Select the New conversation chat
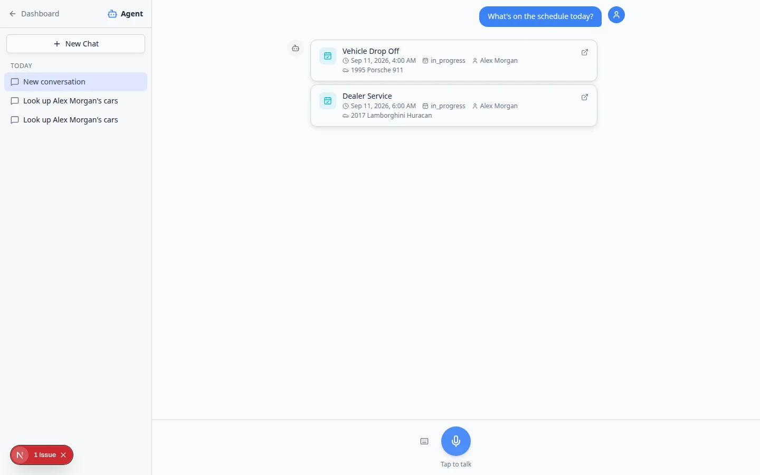Image resolution: width=760 pixels, height=475 pixels. 75,82
